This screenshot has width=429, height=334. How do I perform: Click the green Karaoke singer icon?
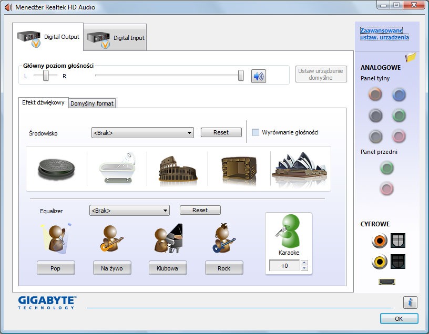[288, 232]
